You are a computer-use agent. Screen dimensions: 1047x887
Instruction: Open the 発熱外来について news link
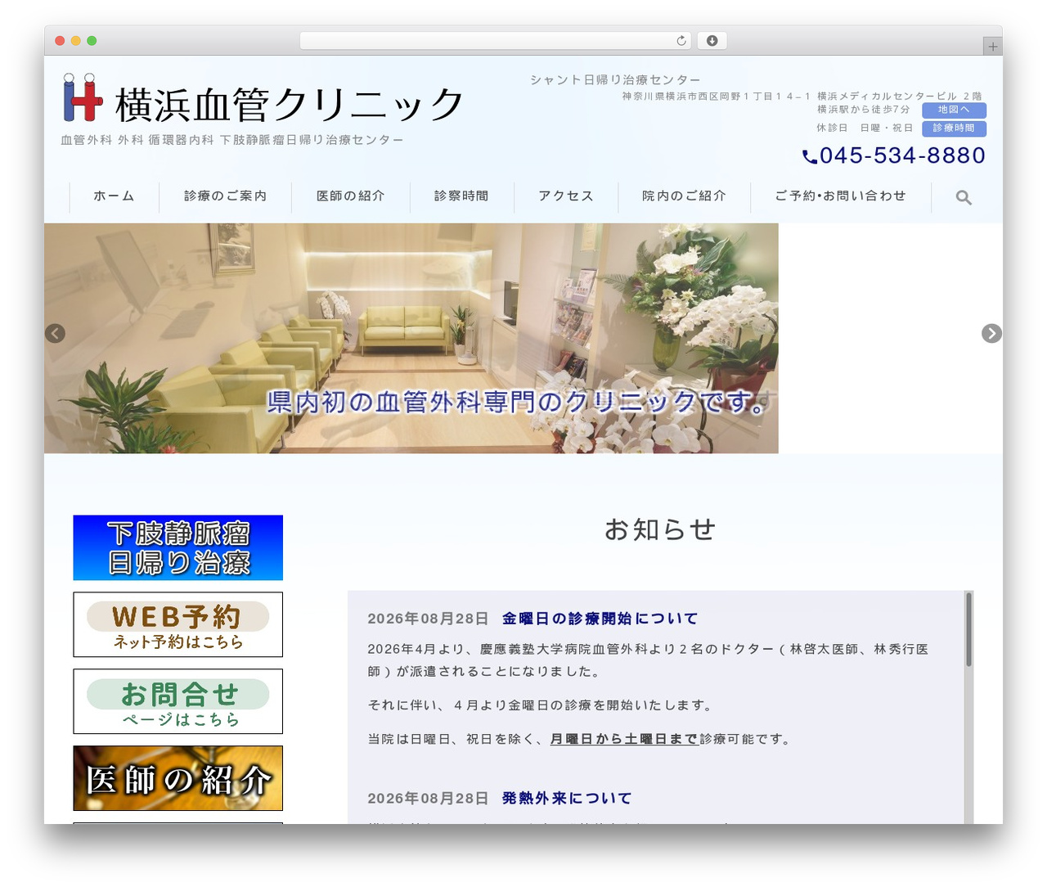[567, 798]
